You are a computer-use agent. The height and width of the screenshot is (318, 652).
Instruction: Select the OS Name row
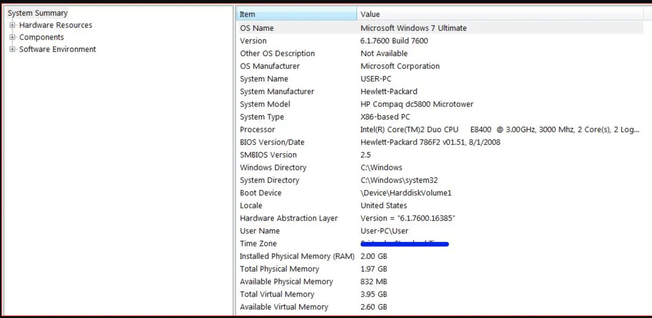coord(257,28)
